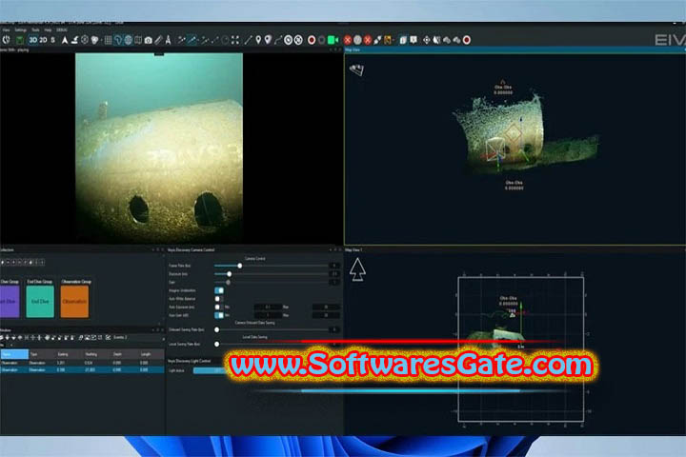Click the Auto Exposure Min value field
This screenshot has width=686, height=457.
(268, 307)
